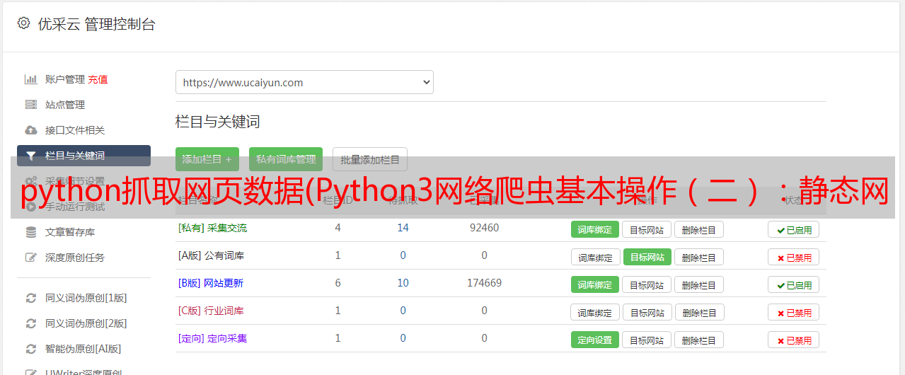Open 私有词库管理
The image size is (905, 375).
286,159
